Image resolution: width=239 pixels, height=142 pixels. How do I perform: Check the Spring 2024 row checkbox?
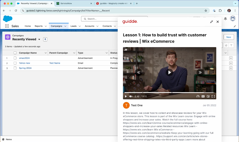[x=15, y=68]
